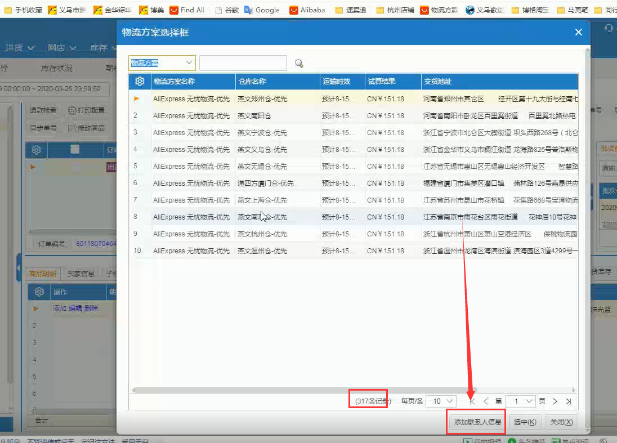
Task: Jump to last page of results
Action: 568,401
